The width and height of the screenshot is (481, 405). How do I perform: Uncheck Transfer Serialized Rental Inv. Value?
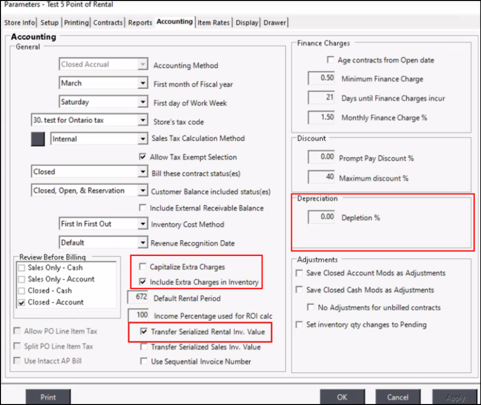(144, 332)
